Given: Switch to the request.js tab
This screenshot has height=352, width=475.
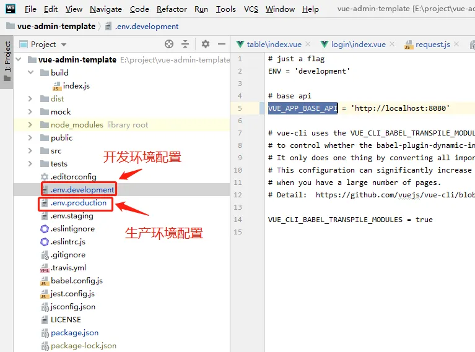Looking at the screenshot, I should point(432,45).
